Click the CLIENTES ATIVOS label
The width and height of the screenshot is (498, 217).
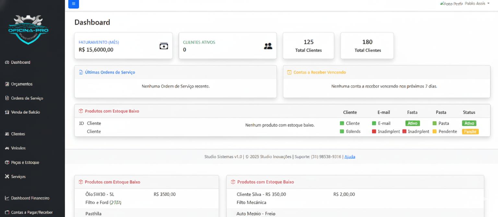[x=199, y=42]
